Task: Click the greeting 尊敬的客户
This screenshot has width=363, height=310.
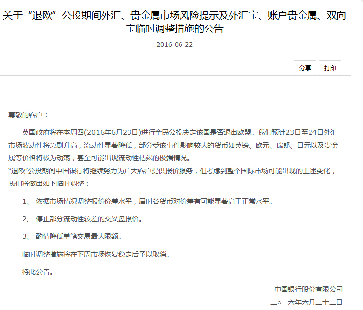Action: (x=28, y=115)
